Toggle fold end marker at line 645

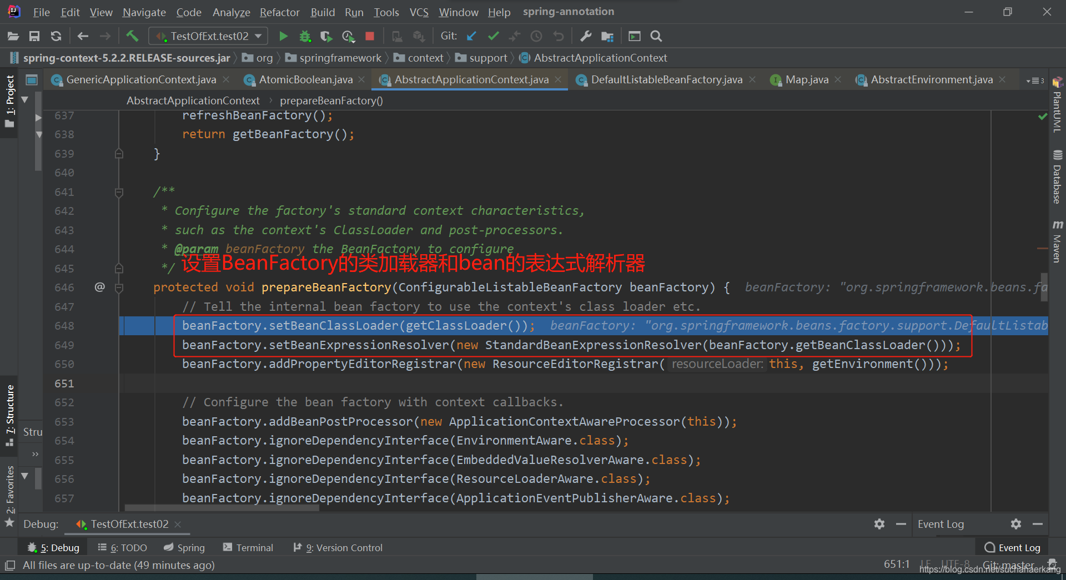119,269
